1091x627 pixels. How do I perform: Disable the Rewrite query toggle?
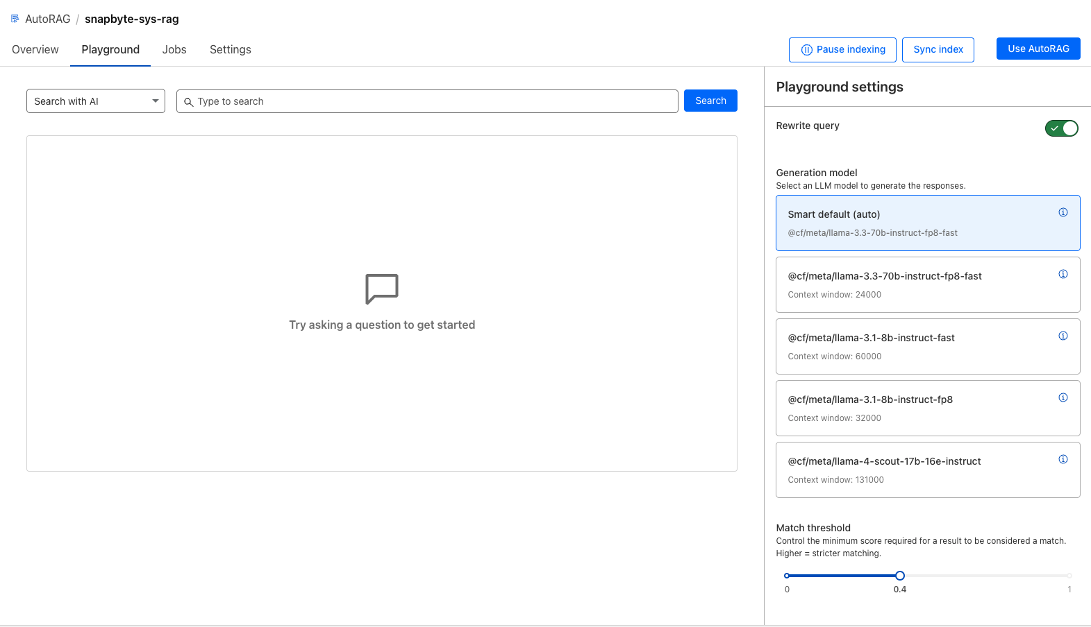tap(1061, 128)
